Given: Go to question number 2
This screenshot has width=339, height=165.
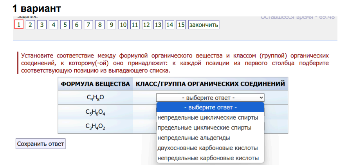Looking at the screenshot, I should coord(30,25).
